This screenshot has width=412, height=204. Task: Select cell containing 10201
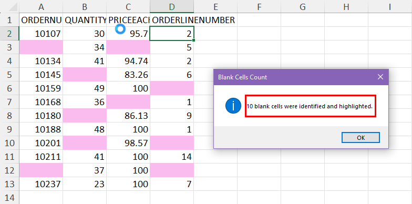[41, 143]
